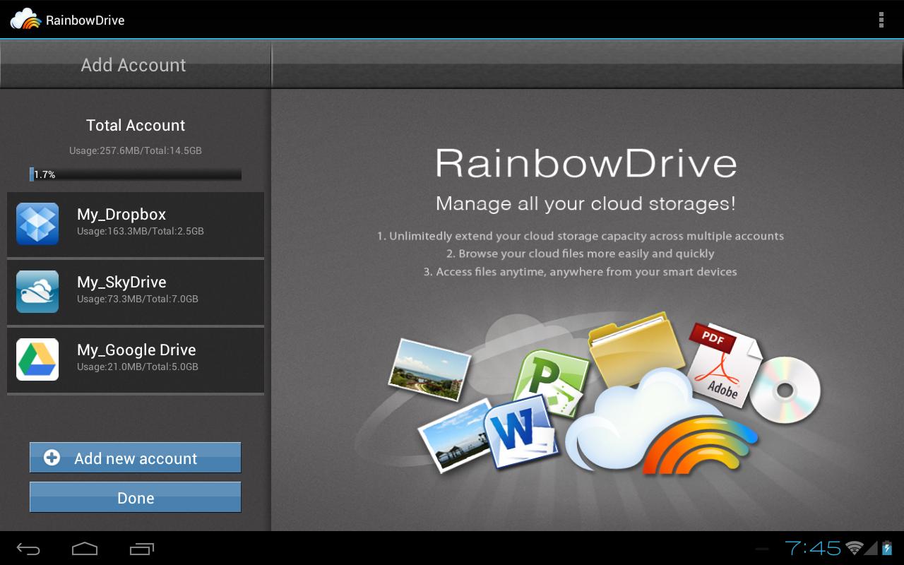904x565 pixels.
Task: Select the Dropbox box icon
Action: 37,224
